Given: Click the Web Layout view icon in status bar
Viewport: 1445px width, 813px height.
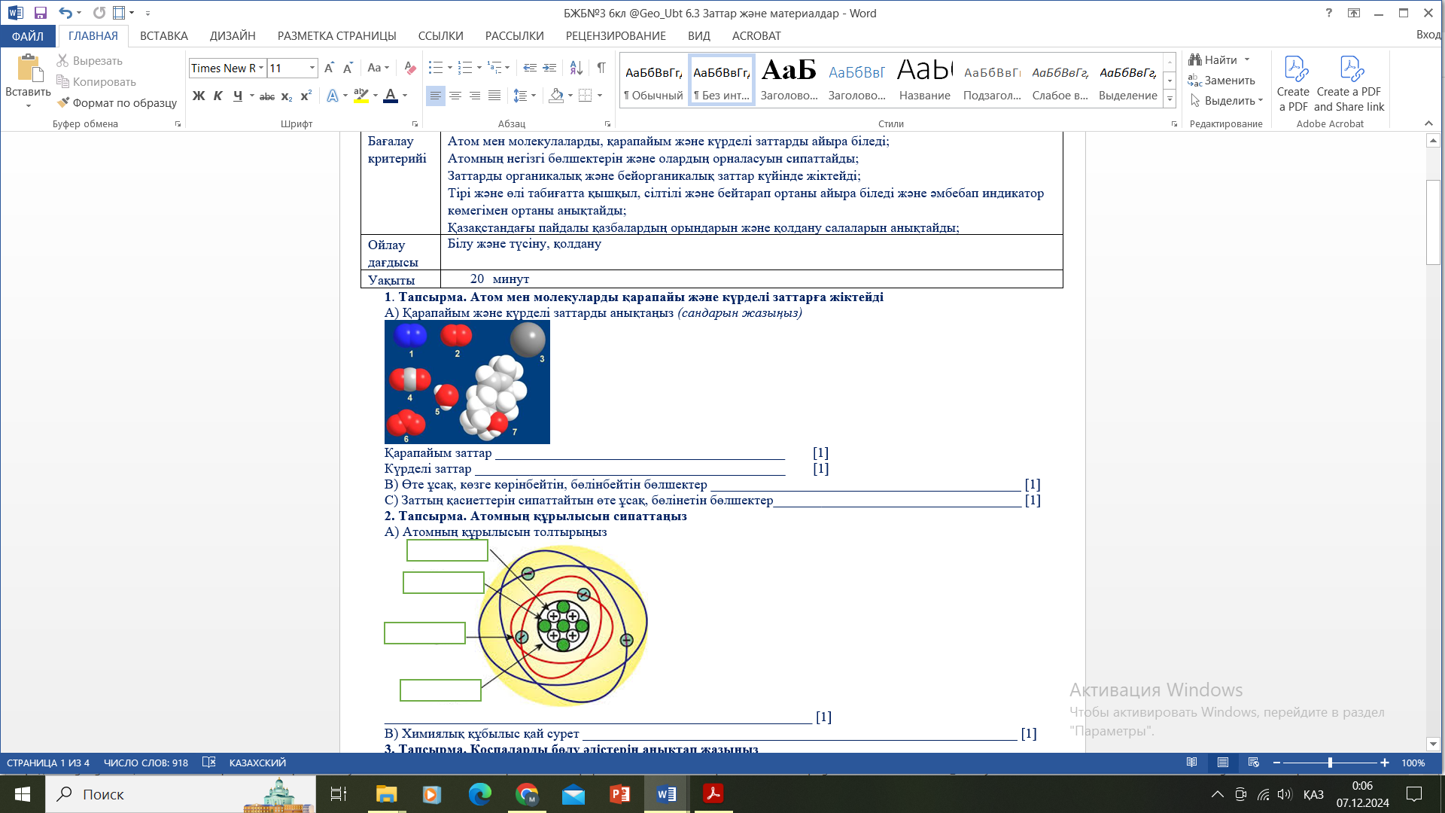Looking at the screenshot, I should (x=1253, y=763).
